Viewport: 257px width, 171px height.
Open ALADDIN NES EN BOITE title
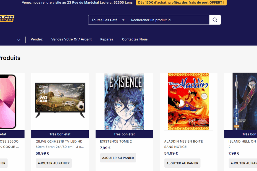183,144
